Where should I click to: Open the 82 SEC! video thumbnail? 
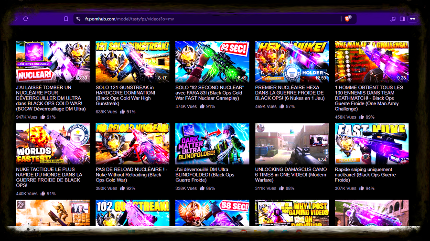[212, 62]
